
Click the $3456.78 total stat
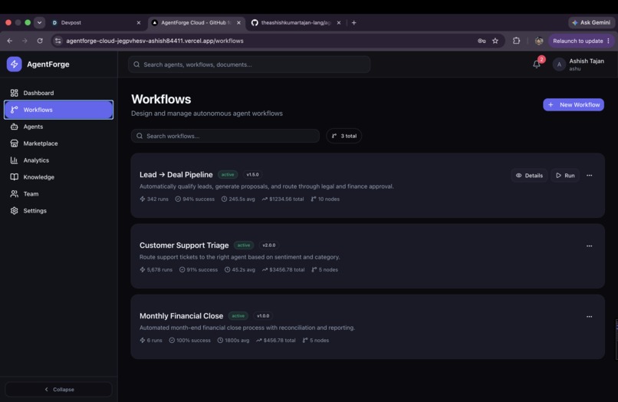click(x=284, y=269)
